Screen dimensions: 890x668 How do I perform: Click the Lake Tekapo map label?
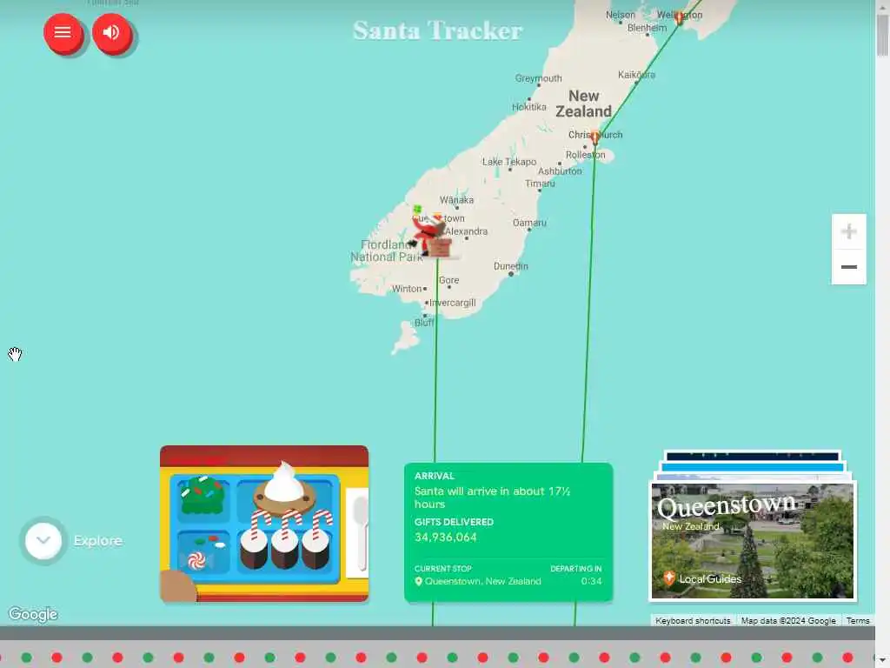[509, 162]
